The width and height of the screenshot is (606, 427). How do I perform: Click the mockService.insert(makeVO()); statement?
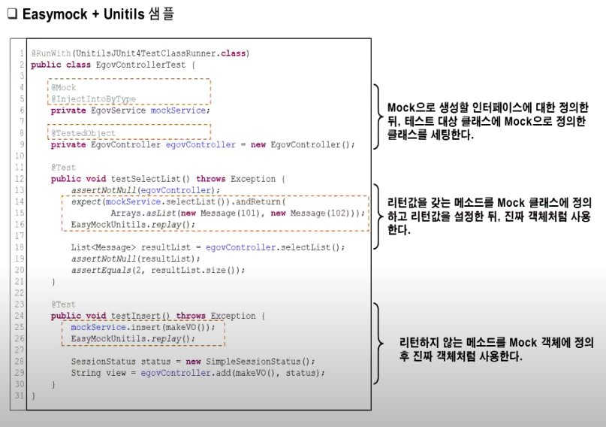click(143, 327)
